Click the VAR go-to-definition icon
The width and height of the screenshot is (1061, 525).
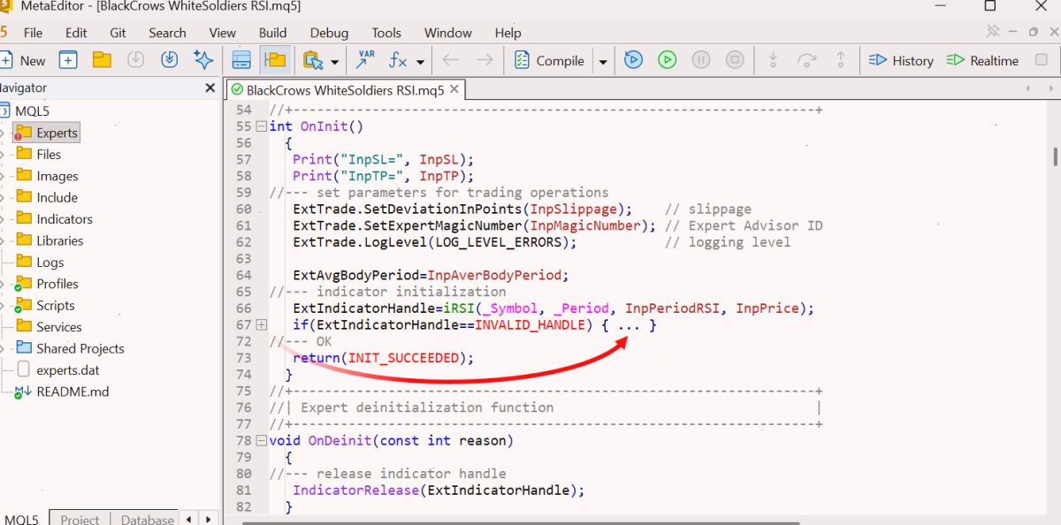[364, 61]
